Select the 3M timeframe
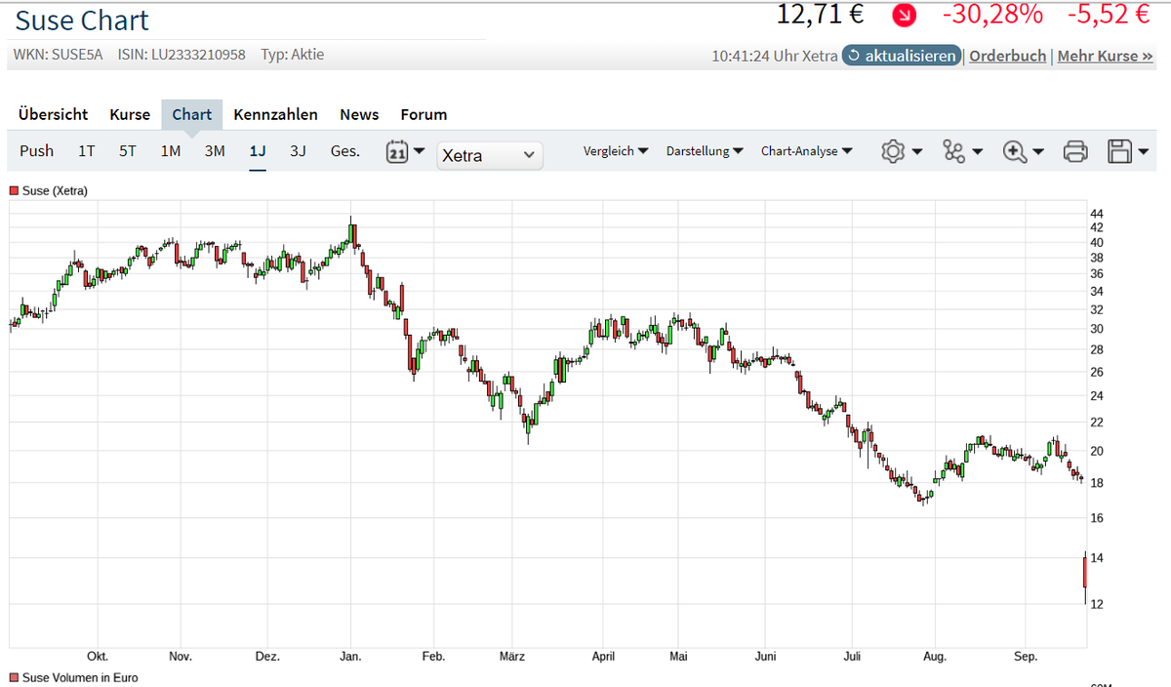 [x=215, y=150]
